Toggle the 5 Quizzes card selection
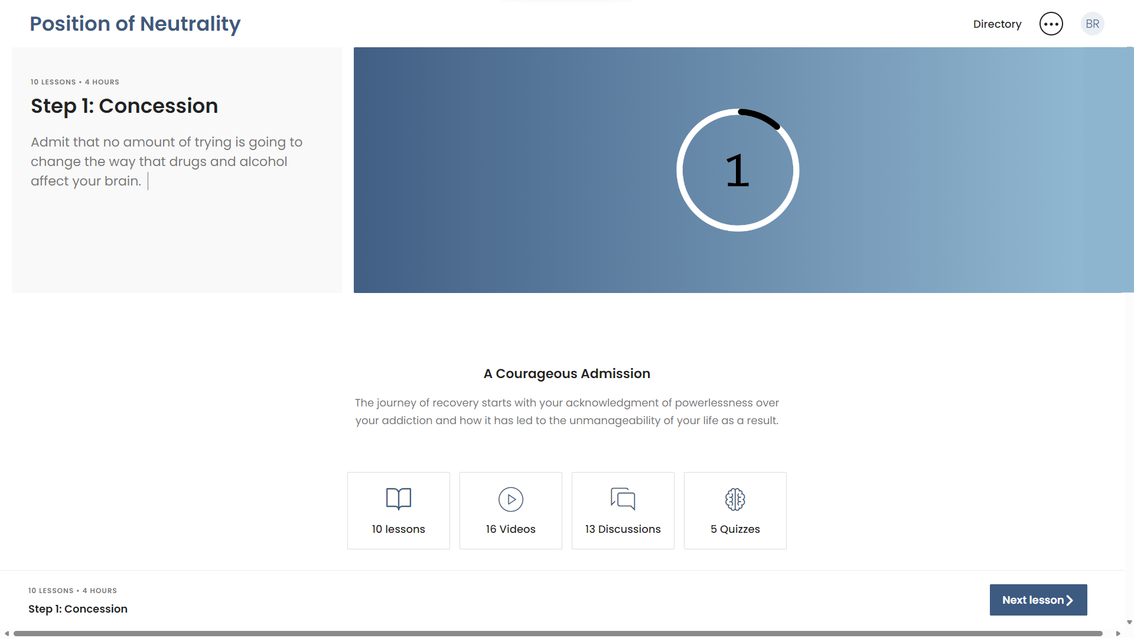Viewport: 1134px width, 638px height. [x=735, y=510]
